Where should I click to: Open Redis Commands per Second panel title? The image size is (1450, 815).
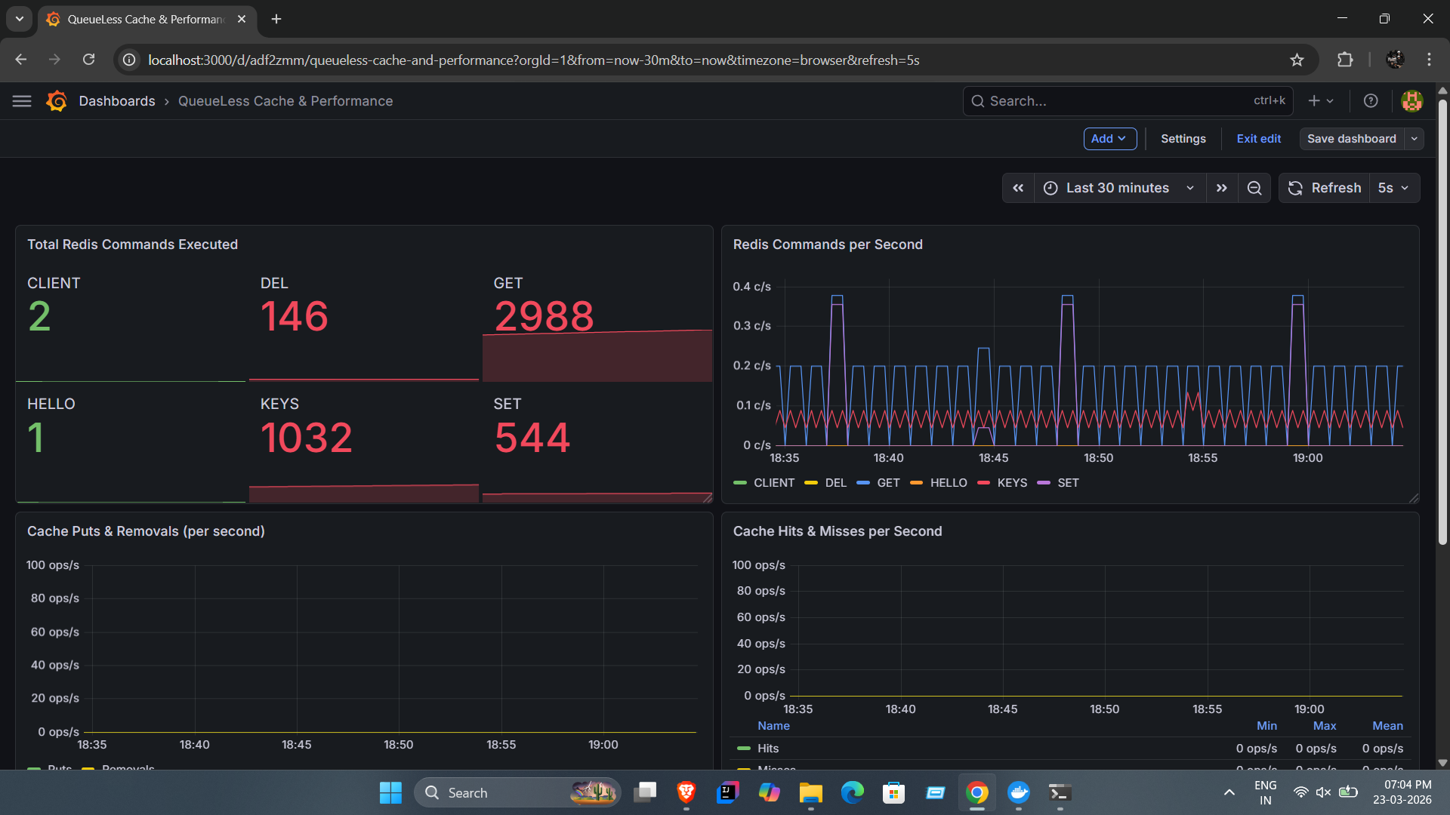click(828, 244)
